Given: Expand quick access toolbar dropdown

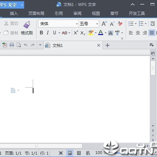Looking at the screenshot, I should [40, 45].
